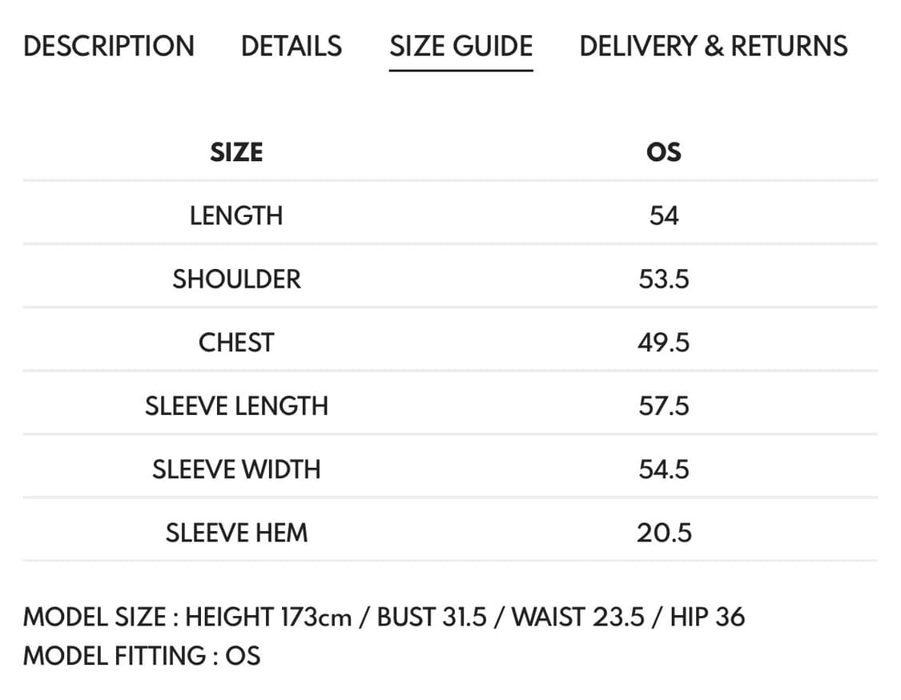Switch to the Details tab
Screen dimensions: 901x700
292,46
